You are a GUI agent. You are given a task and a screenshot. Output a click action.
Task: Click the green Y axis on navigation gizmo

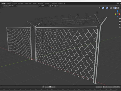pyautogui.click(x=115, y=14)
